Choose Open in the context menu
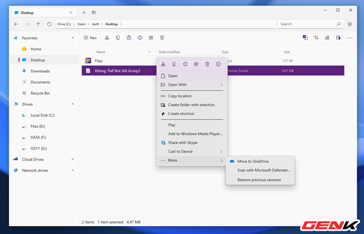The image size is (364, 234). click(x=192, y=76)
